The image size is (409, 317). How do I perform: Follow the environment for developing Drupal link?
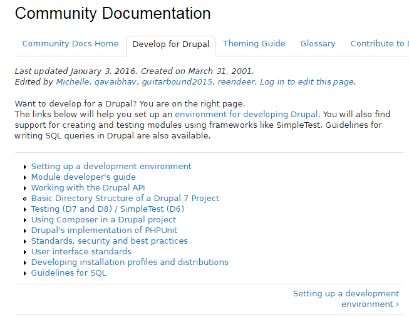click(x=246, y=114)
